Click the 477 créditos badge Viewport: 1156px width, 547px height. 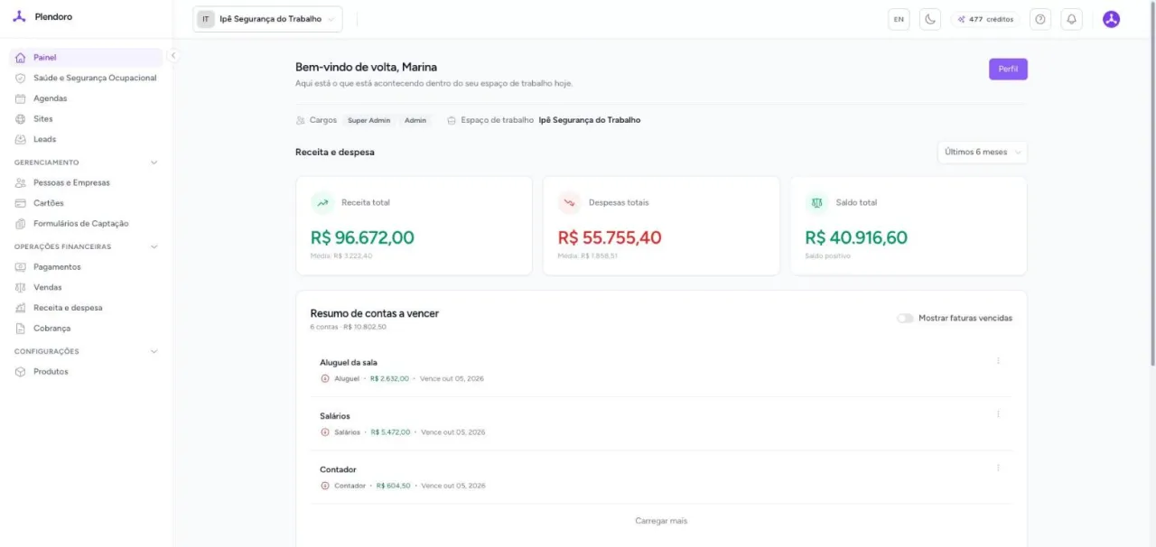click(985, 19)
